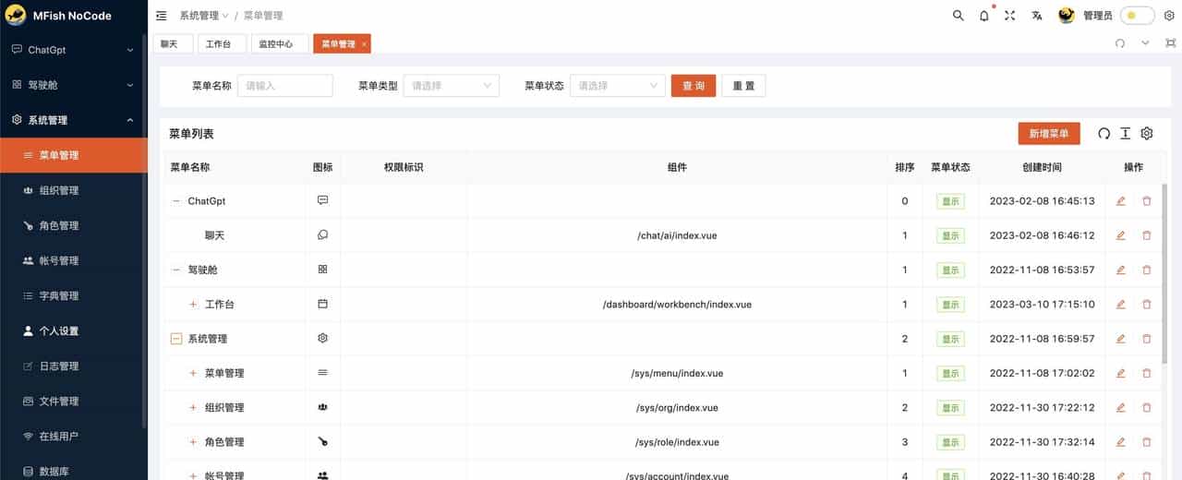Collapse the ChatGpt tree row

tap(176, 201)
